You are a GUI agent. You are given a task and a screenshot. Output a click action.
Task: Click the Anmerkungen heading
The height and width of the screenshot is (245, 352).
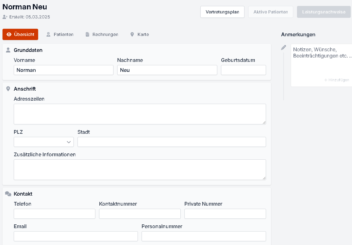click(298, 34)
